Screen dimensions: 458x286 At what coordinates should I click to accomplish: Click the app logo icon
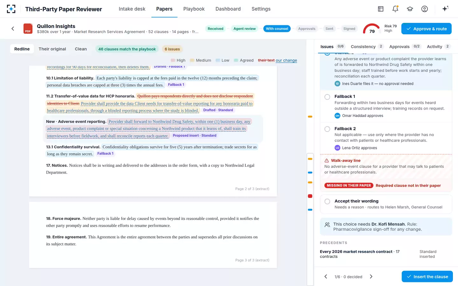point(11,9)
